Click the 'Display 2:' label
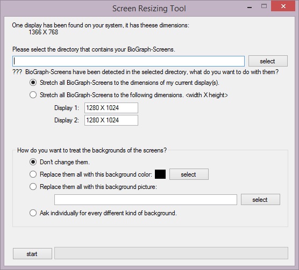This screenshot has width=299, height=270. [67, 120]
